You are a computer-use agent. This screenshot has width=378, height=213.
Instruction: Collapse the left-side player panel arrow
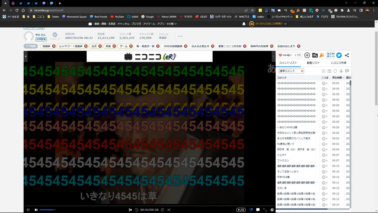click(26, 56)
